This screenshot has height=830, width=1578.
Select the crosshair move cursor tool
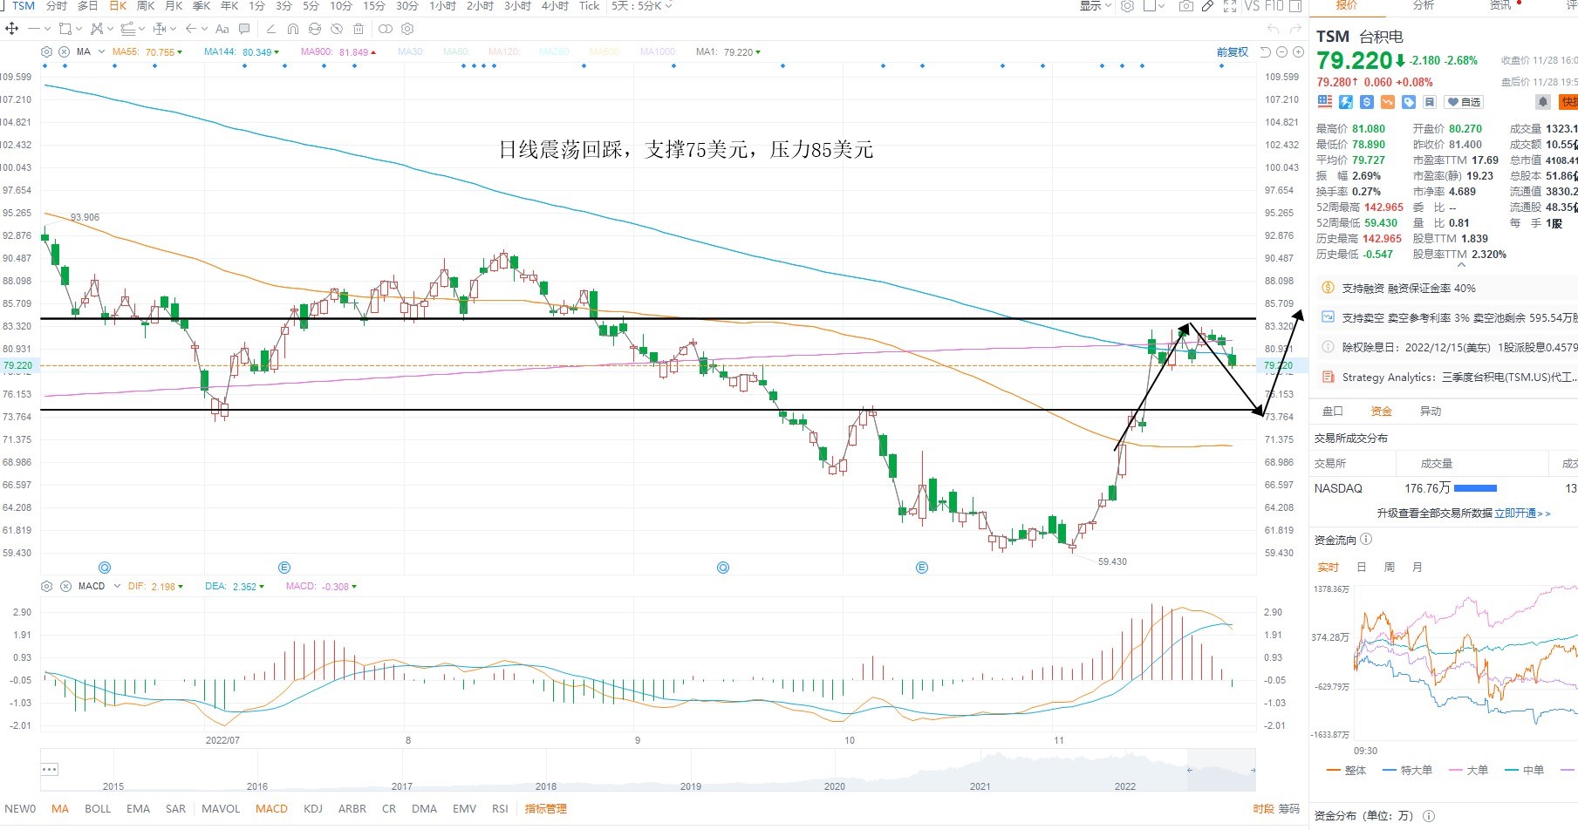tap(11, 29)
